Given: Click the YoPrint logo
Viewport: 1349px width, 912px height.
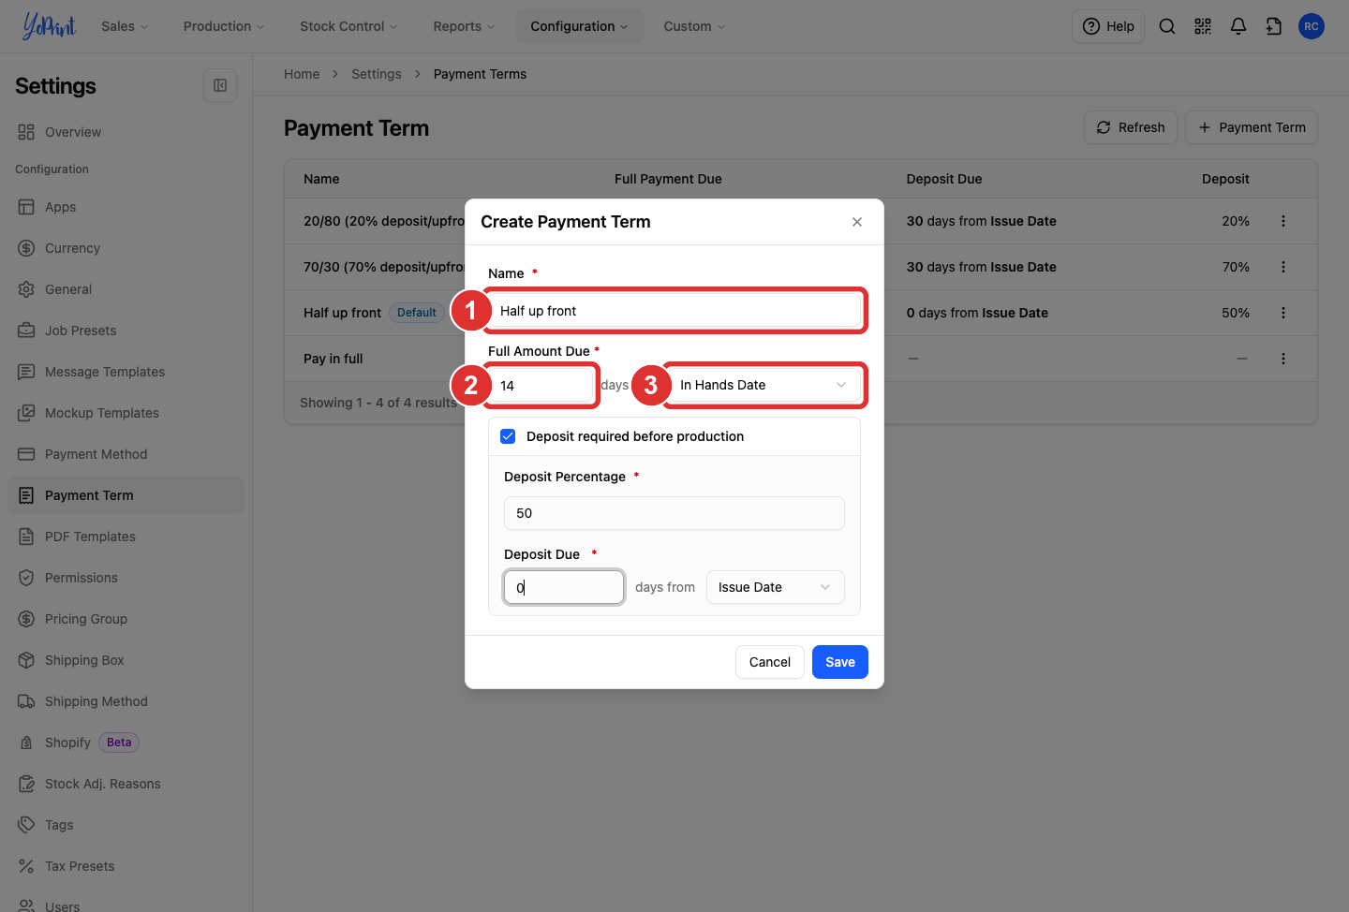Looking at the screenshot, I should (x=49, y=26).
